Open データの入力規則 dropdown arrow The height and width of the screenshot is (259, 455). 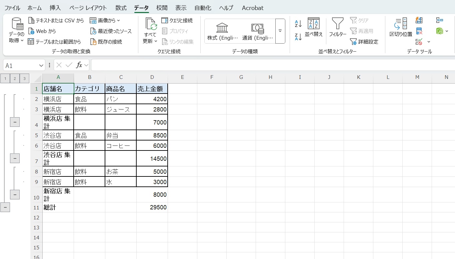tap(429, 42)
